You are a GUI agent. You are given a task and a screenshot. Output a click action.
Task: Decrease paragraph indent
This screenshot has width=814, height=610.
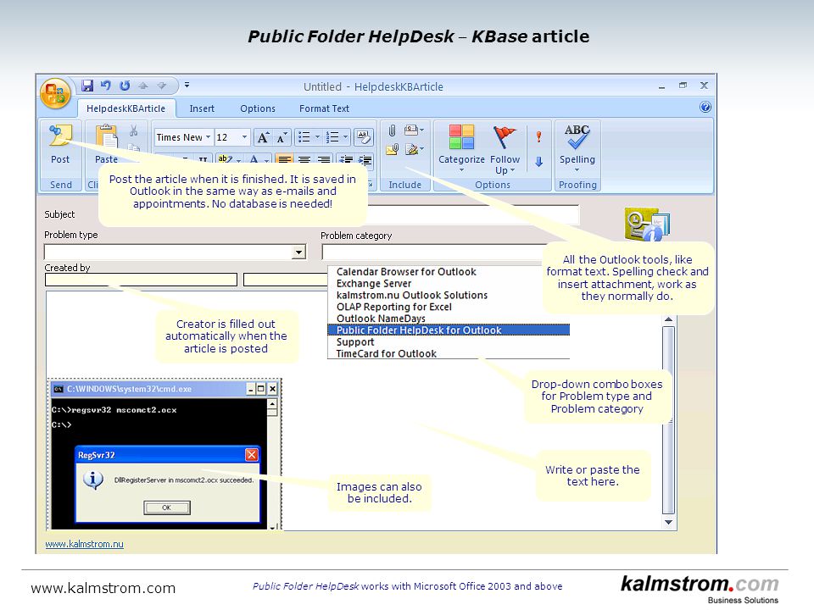[346, 159]
